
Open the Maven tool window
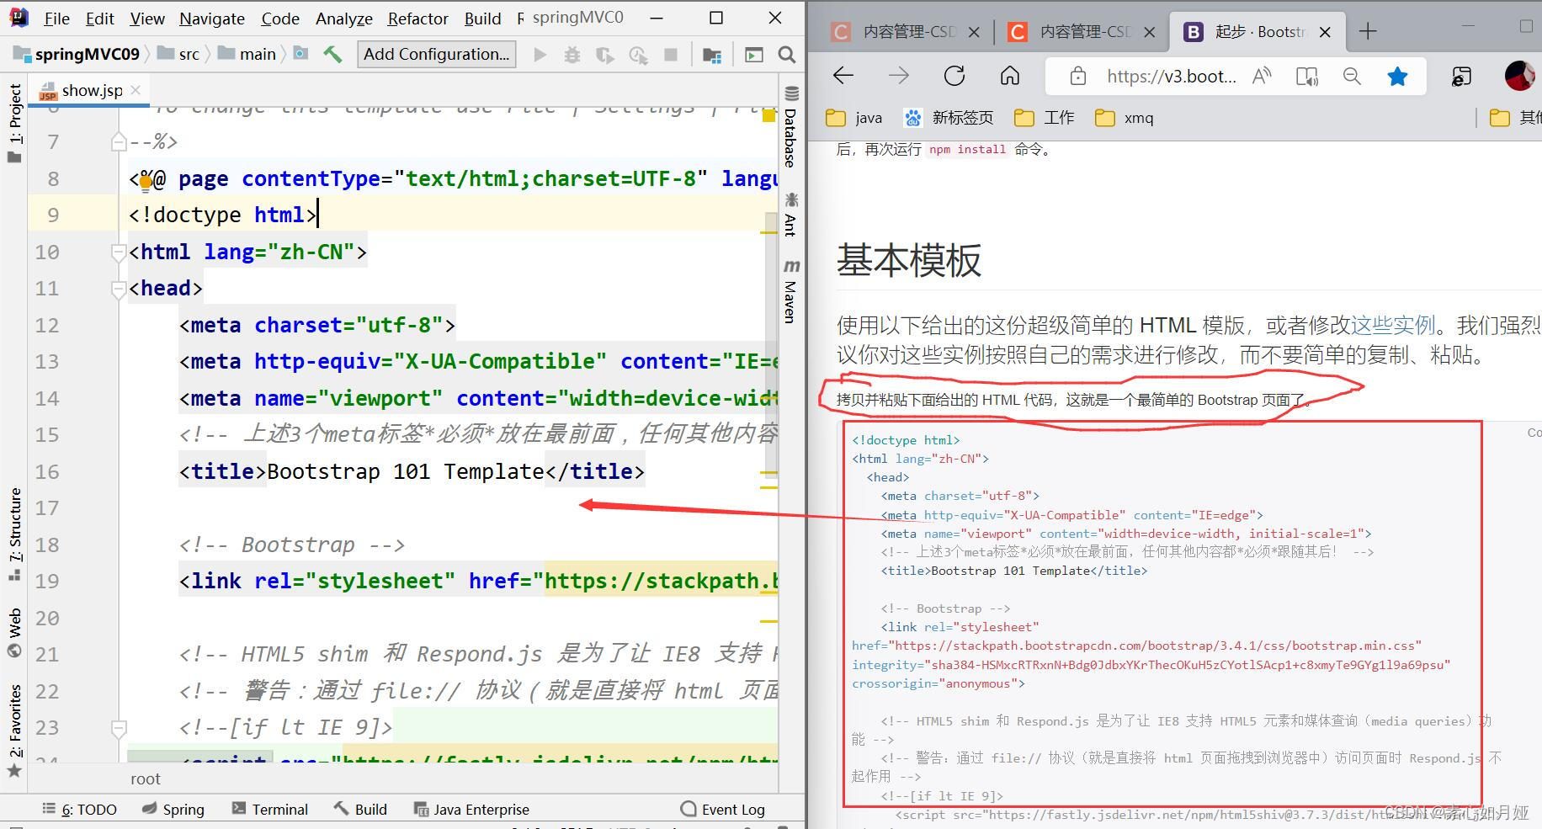pos(791,291)
